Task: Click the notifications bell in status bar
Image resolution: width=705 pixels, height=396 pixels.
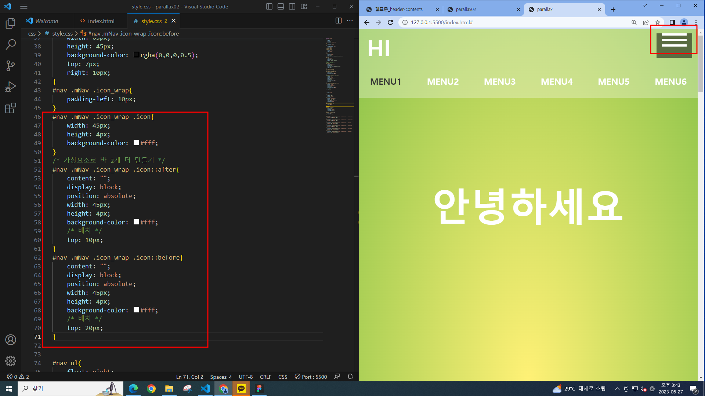Action: click(x=350, y=377)
